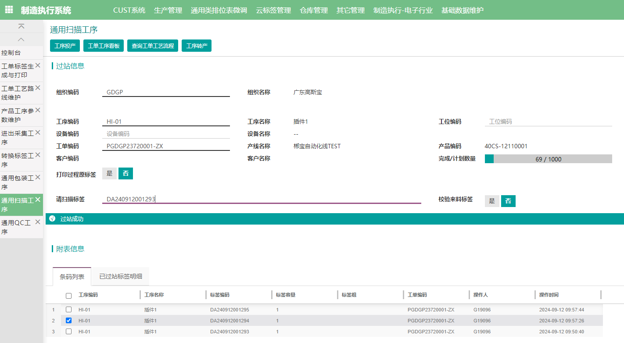The width and height of the screenshot is (624, 343).
Task: Sort by the 操作人 column header
Action: pyautogui.click(x=481, y=295)
